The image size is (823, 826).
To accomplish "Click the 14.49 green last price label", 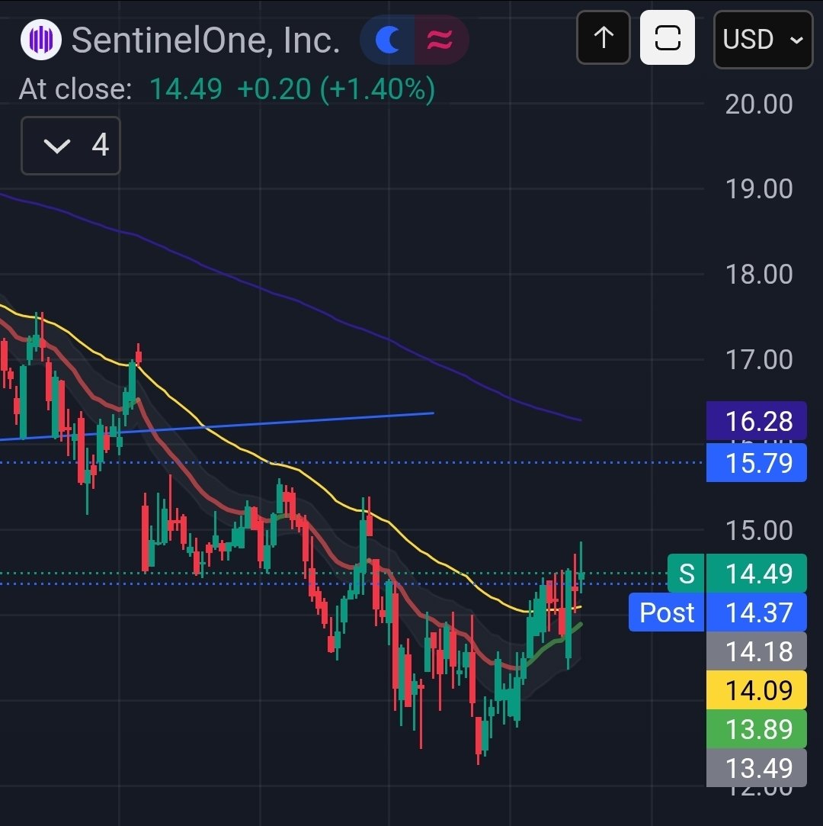I will 756,573.
